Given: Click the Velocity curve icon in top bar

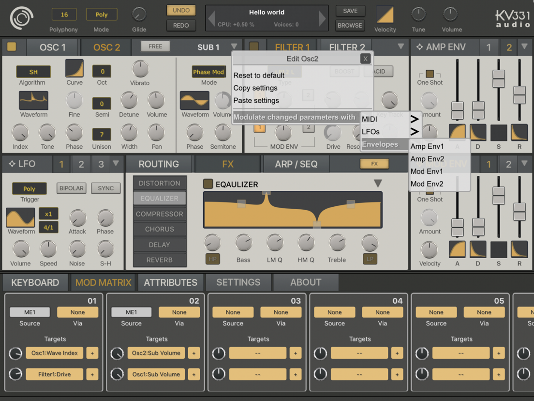Looking at the screenshot, I should coord(385,15).
